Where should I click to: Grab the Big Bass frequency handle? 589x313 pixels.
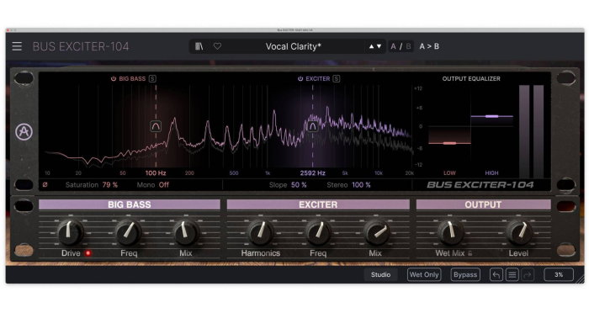[156, 126]
